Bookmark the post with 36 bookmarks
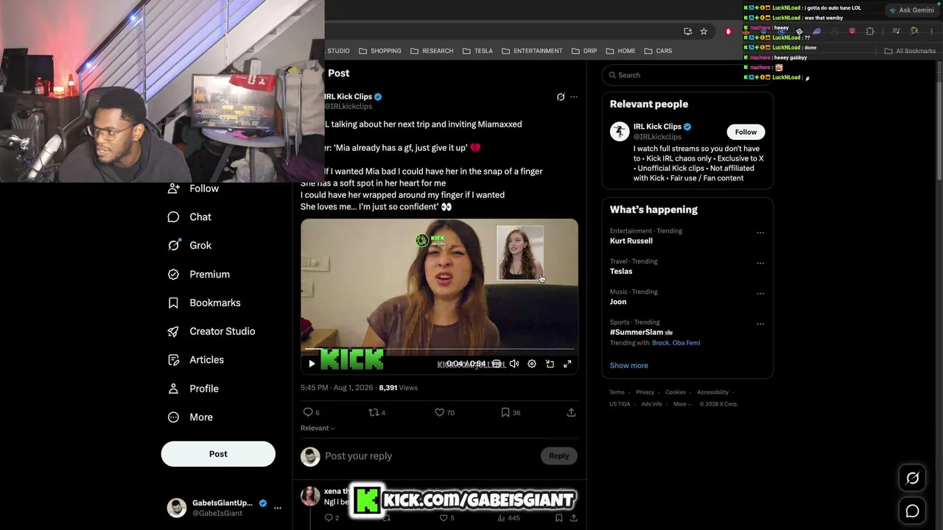This screenshot has height=530, width=943. click(x=505, y=412)
